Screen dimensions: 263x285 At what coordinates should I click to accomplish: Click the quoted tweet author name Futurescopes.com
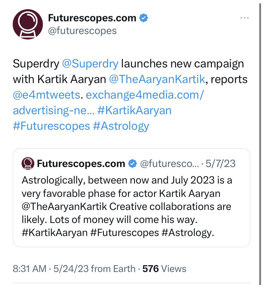[x=81, y=163]
